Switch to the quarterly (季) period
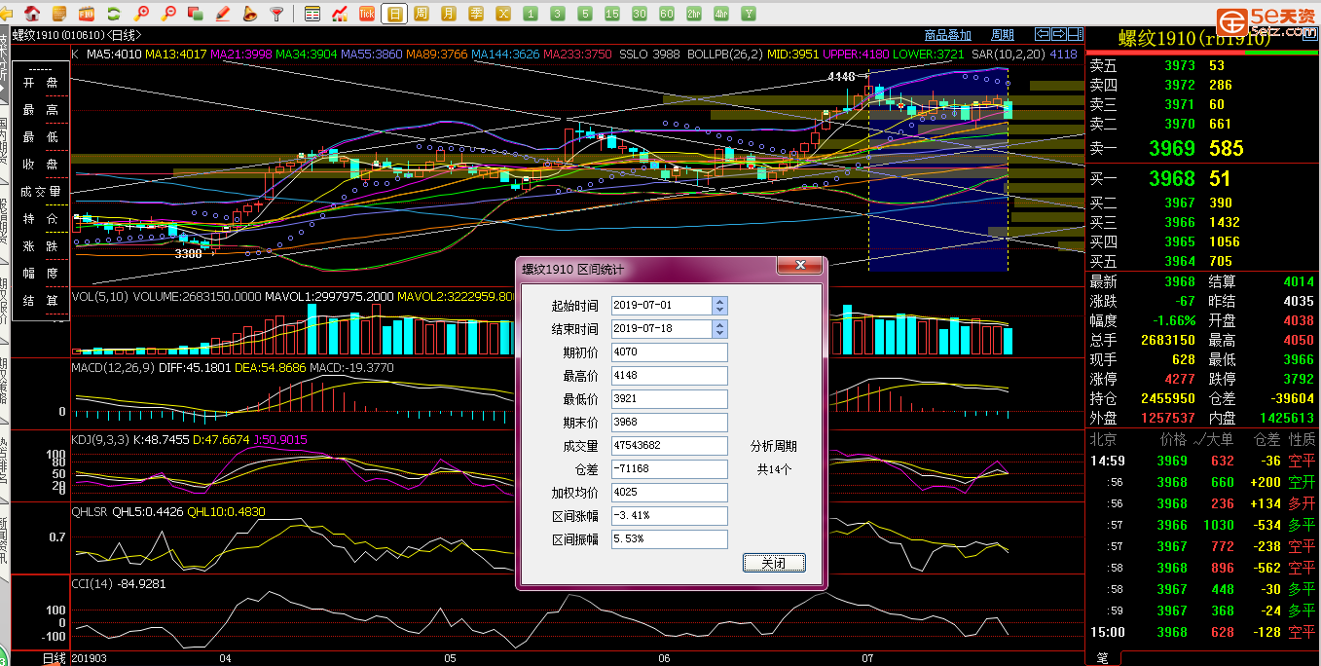1321x666 pixels. 476,14
